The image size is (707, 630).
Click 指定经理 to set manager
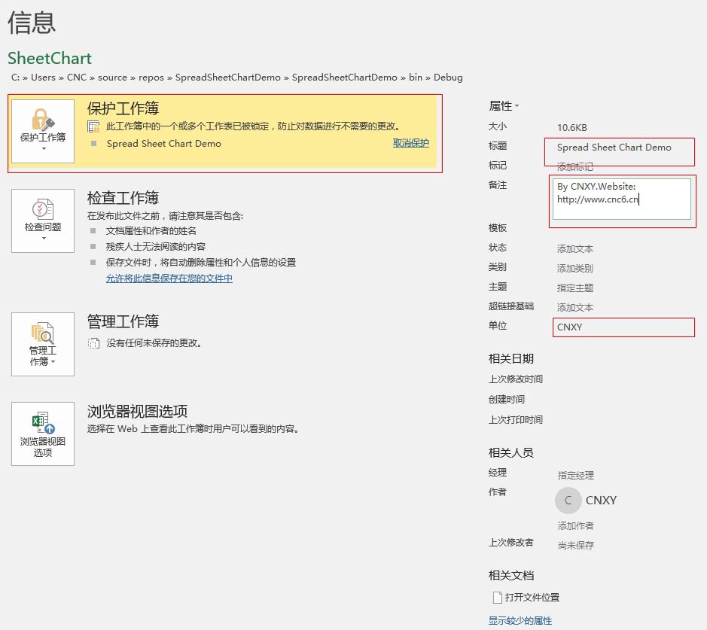tap(576, 476)
